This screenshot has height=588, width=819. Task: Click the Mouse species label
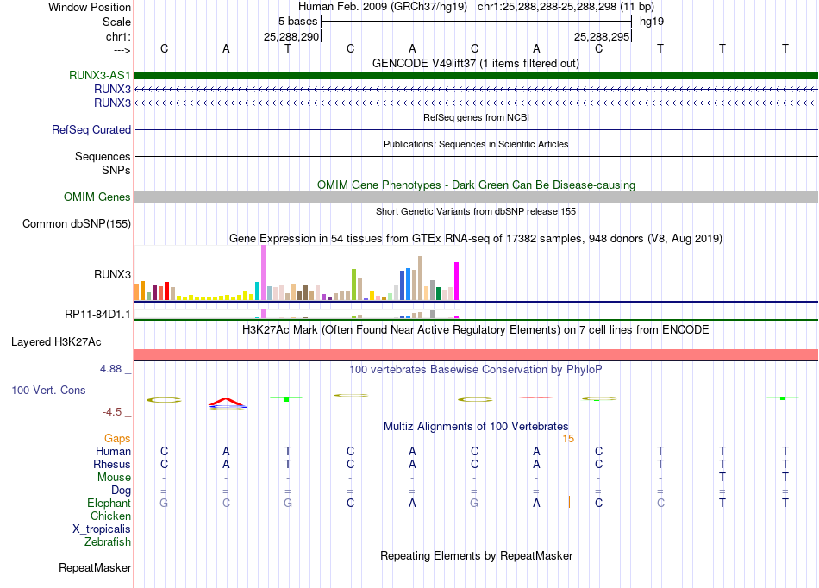click(x=114, y=478)
